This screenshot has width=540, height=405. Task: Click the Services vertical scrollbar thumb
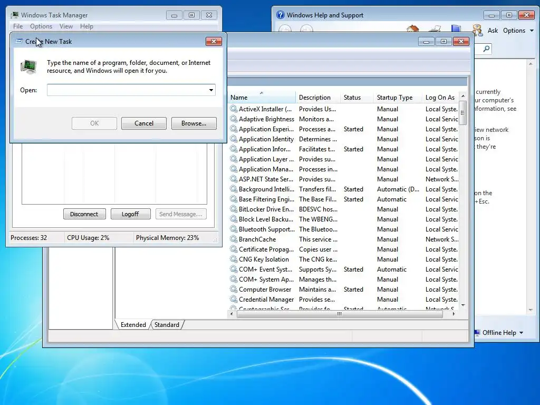462,113
